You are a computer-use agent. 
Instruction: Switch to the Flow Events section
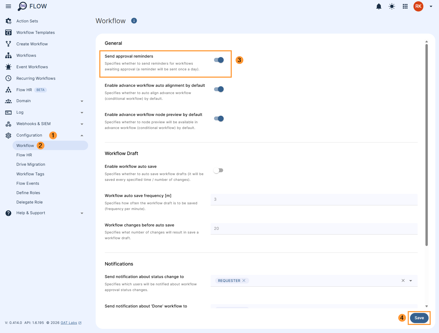click(x=28, y=183)
